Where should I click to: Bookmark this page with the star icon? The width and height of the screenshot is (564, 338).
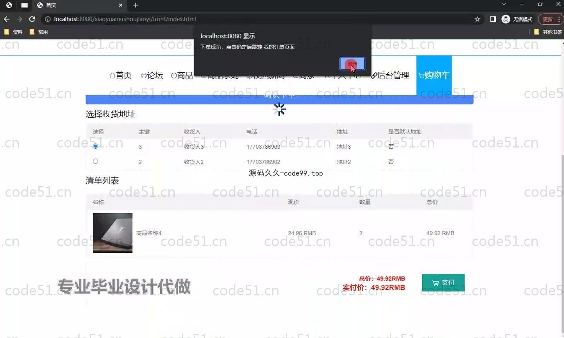[477, 19]
